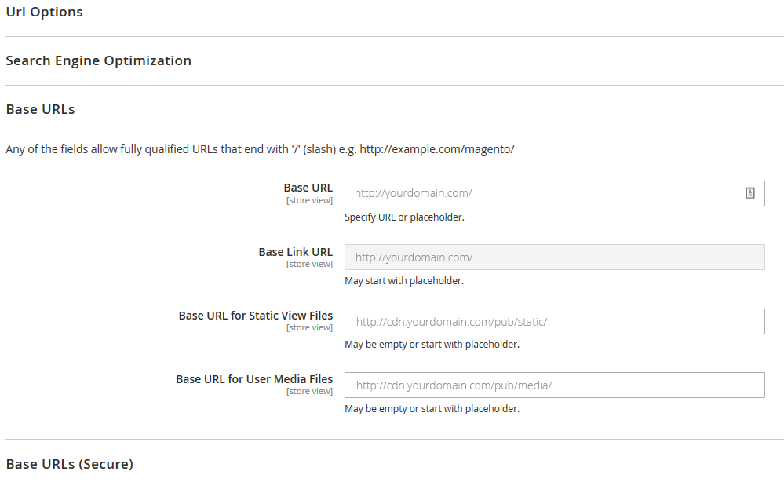This screenshot has width=784, height=493.
Task: Click the 'Specify URL or placeholder.' hint text
Action: [404, 217]
